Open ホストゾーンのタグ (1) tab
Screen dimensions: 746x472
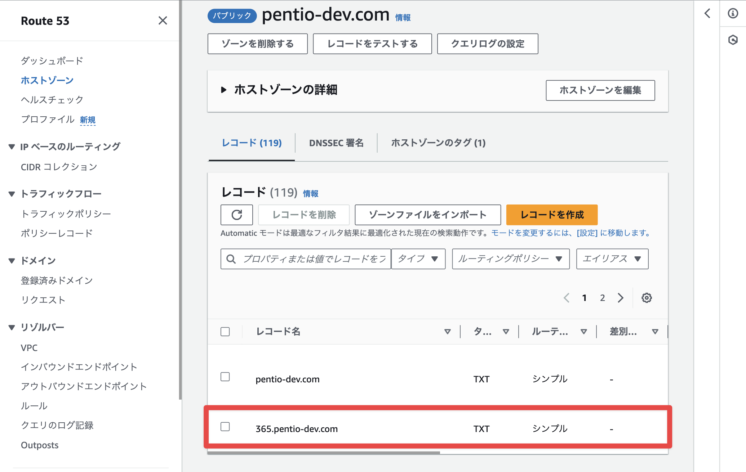tap(438, 143)
